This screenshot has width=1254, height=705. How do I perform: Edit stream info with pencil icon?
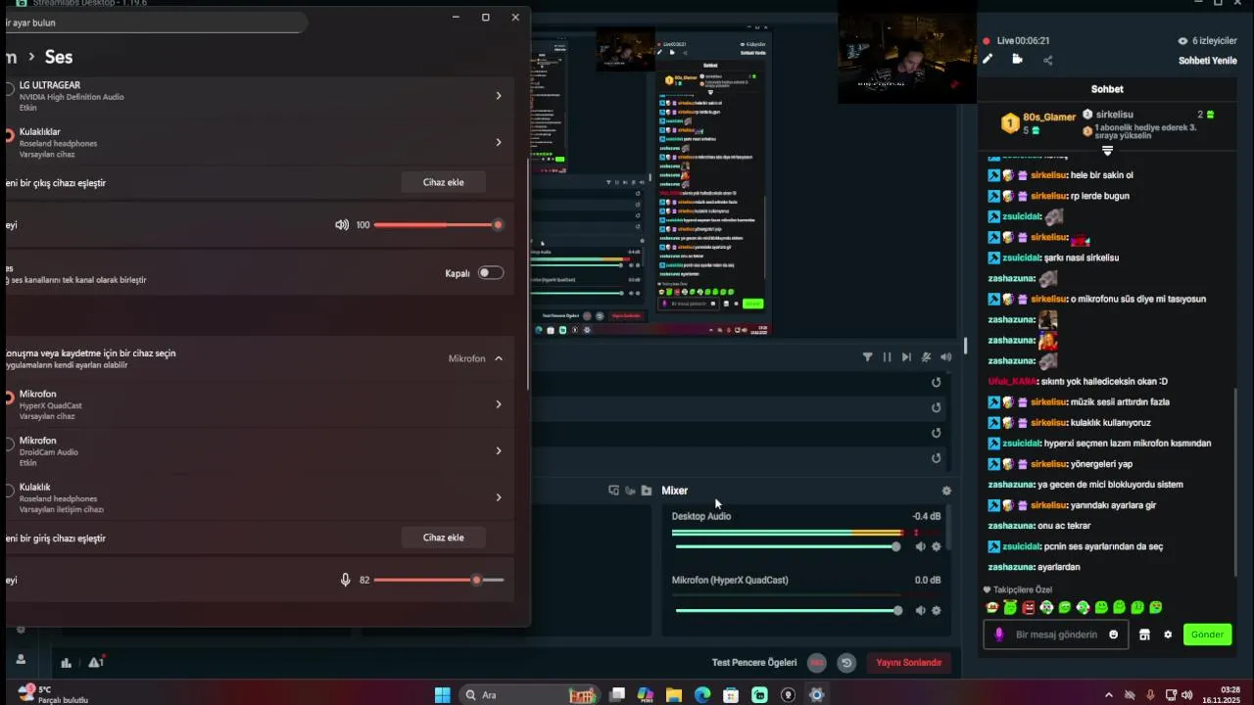[x=988, y=60]
